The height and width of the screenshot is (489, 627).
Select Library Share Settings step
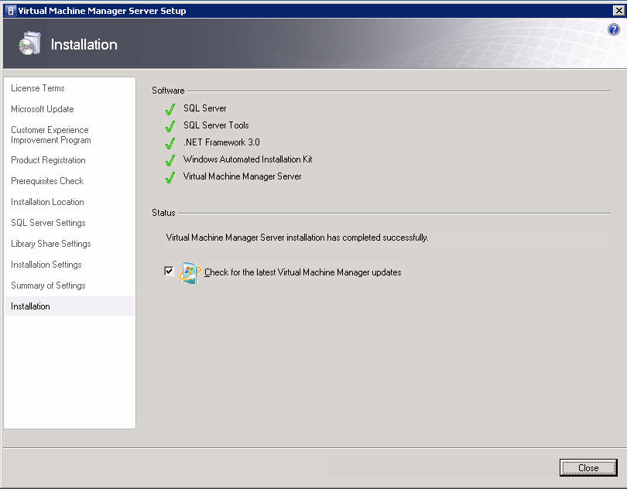pyautogui.click(x=51, y=244)
